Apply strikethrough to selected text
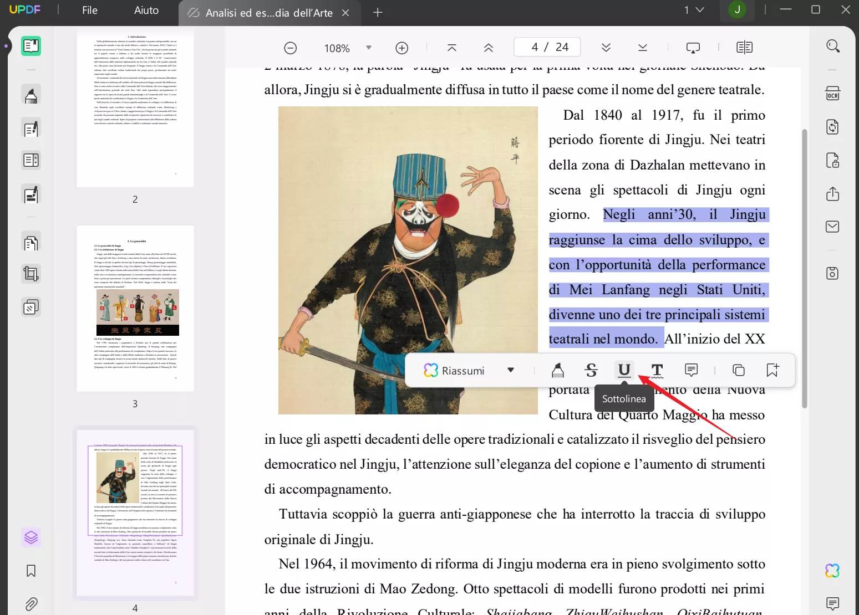Screen dimensions: 859x615 [x=591, y=370]
